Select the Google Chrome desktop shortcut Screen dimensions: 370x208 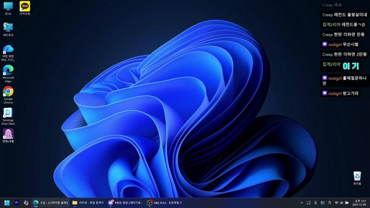click(x=8, y=95)
